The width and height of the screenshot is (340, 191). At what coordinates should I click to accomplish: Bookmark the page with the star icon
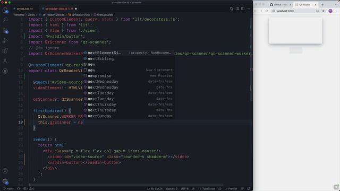324,11
